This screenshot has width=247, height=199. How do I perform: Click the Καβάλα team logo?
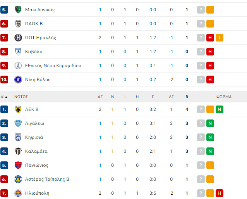(18, 52)
